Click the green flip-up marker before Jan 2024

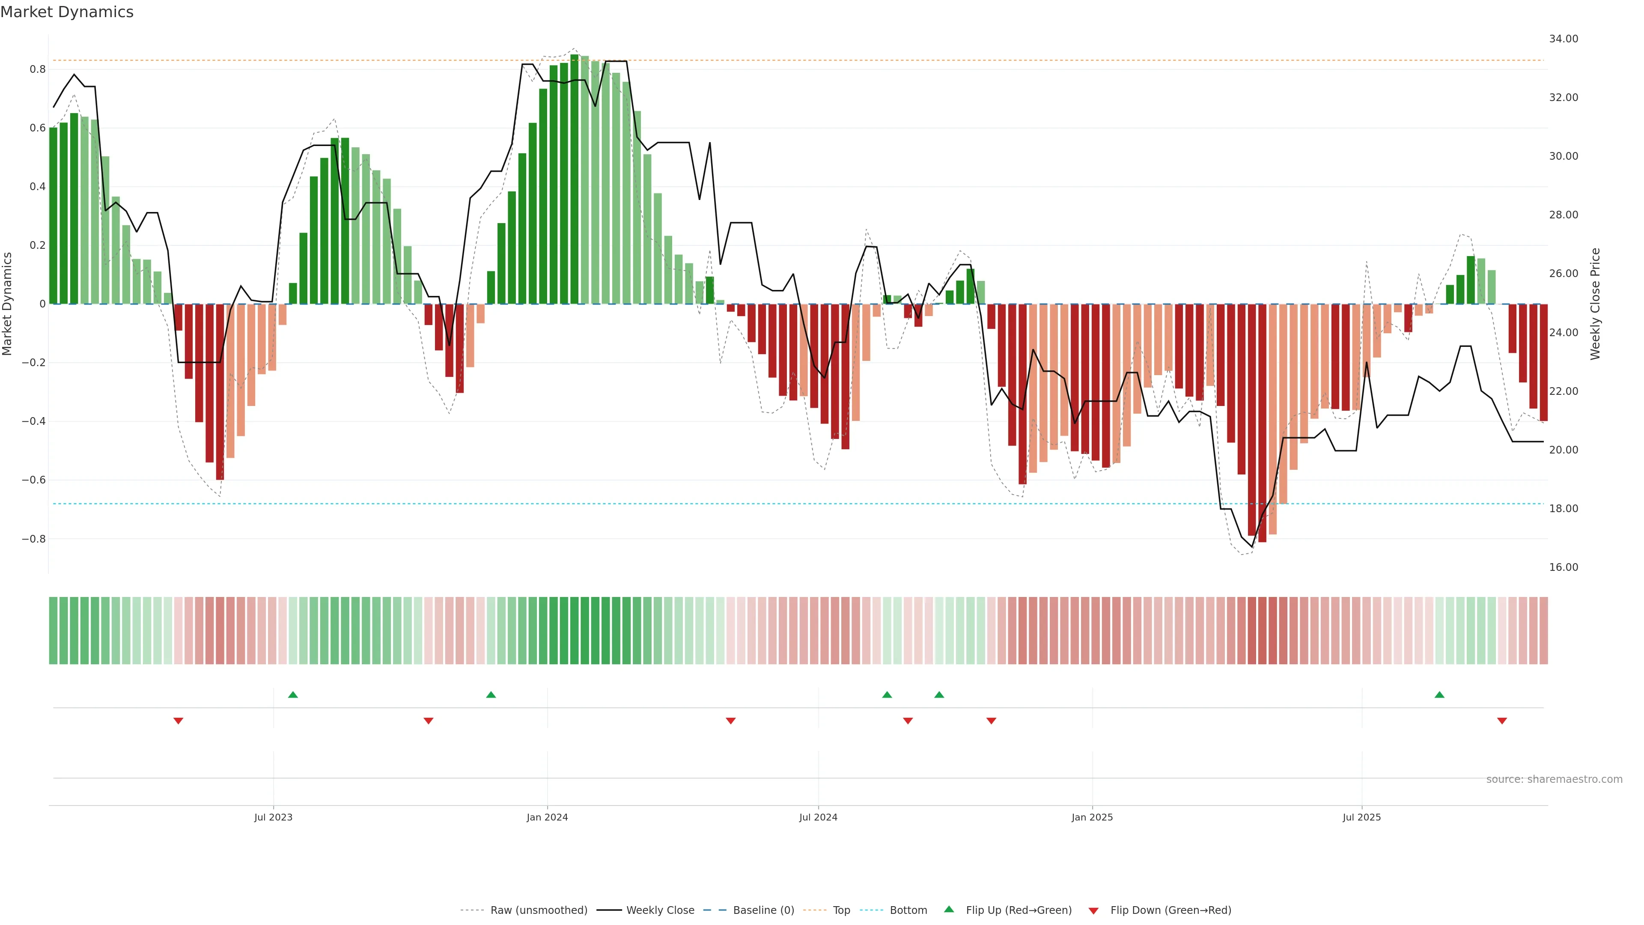pyautogui.click(x=491, y=695)
